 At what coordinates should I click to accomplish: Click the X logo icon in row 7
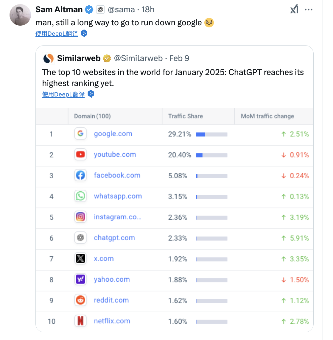(x=80, y=258)
